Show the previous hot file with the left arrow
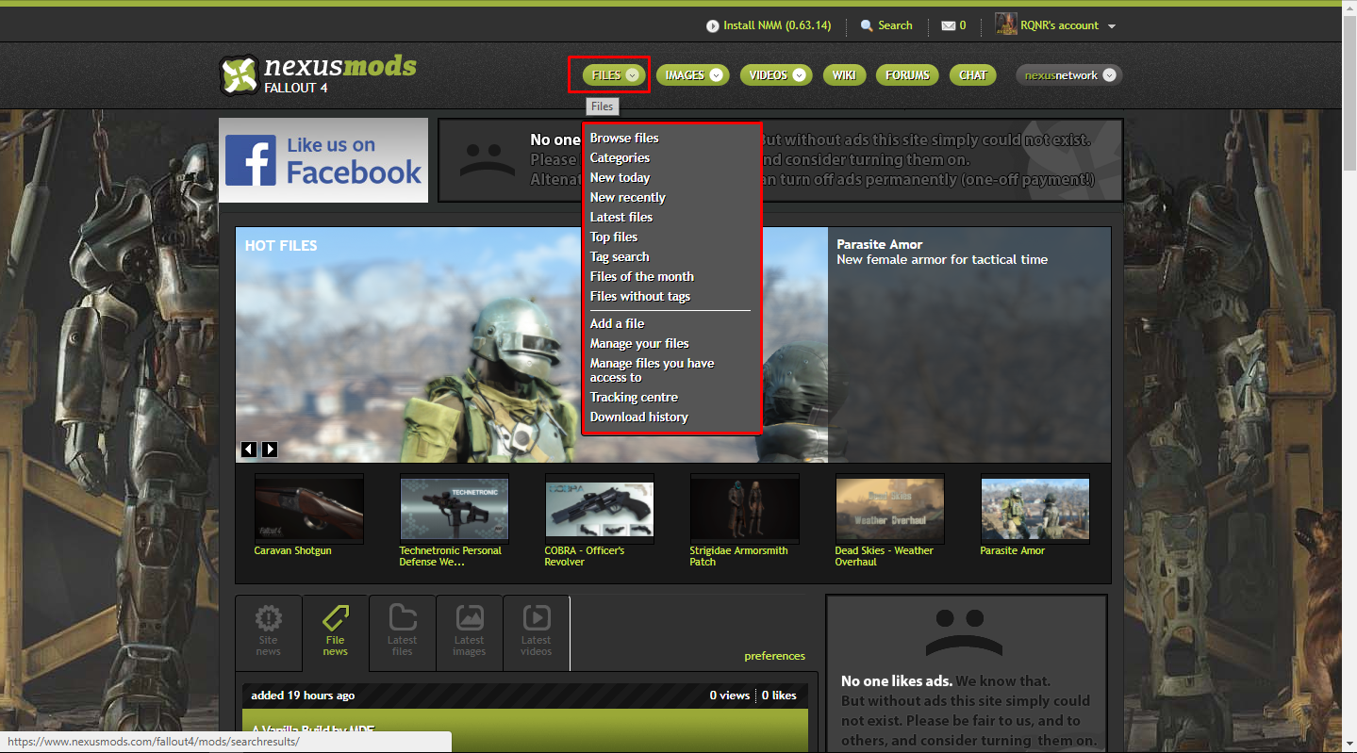 coord(249,450)
